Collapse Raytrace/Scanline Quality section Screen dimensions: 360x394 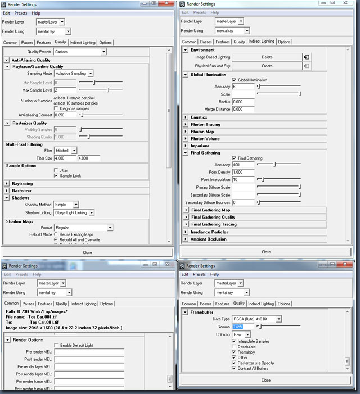(x=7, y=66)
